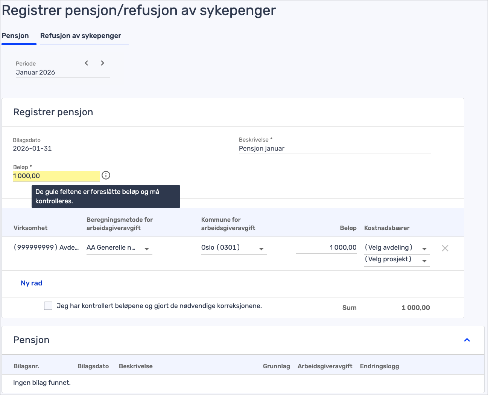Click the Endringslogg column header
This screenshot has width=488, height=395.
(379, 366)
